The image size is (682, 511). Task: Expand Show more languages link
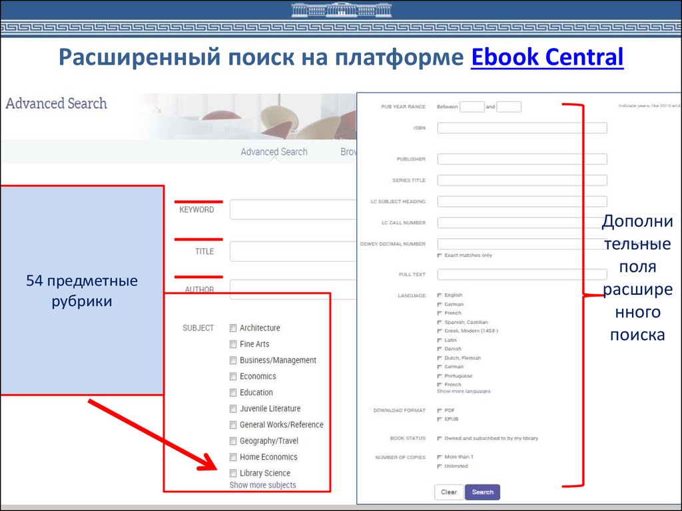click(464, 391)
